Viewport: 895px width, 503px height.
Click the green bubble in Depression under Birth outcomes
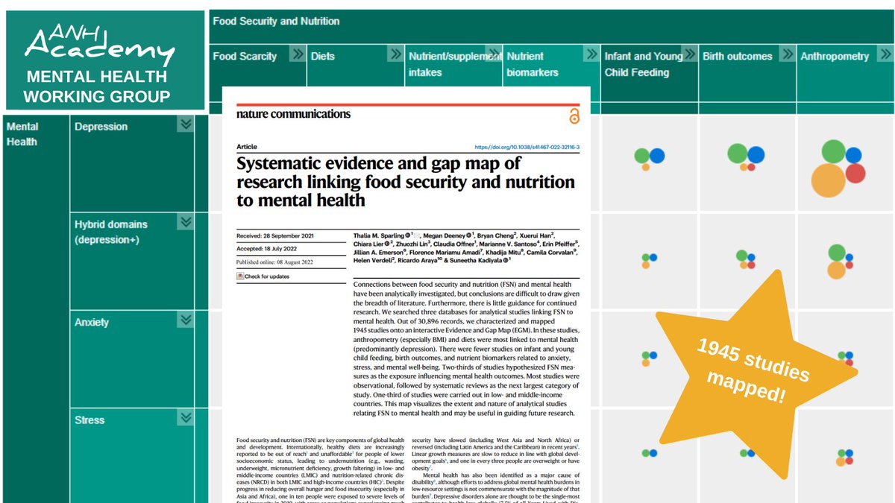coord(738,154)
